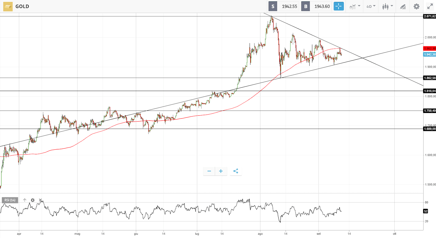436x238 pixels.
Task: Share the chart via share icon
Action: (x=236, y=171)
